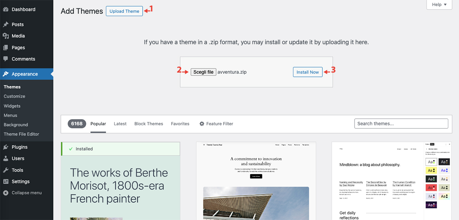Open the Favorites themes tab
The image size is (459, 220).
(x=180, y=124)
